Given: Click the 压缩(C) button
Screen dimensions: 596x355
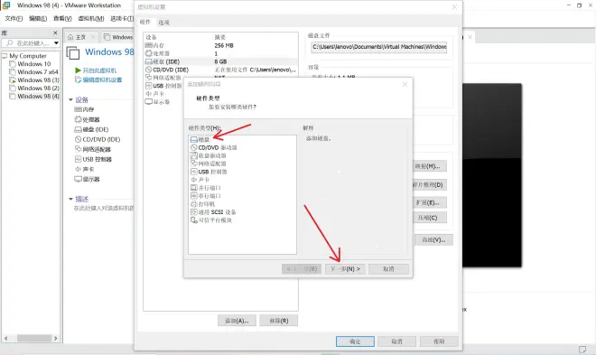Looking at the screenshot, I should [430, 218].
